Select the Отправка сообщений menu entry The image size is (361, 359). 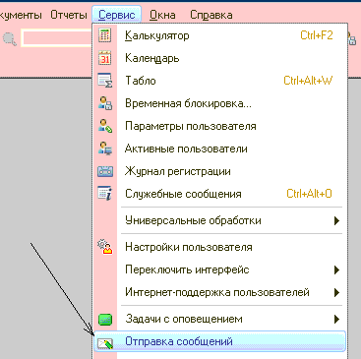(219, 341)
